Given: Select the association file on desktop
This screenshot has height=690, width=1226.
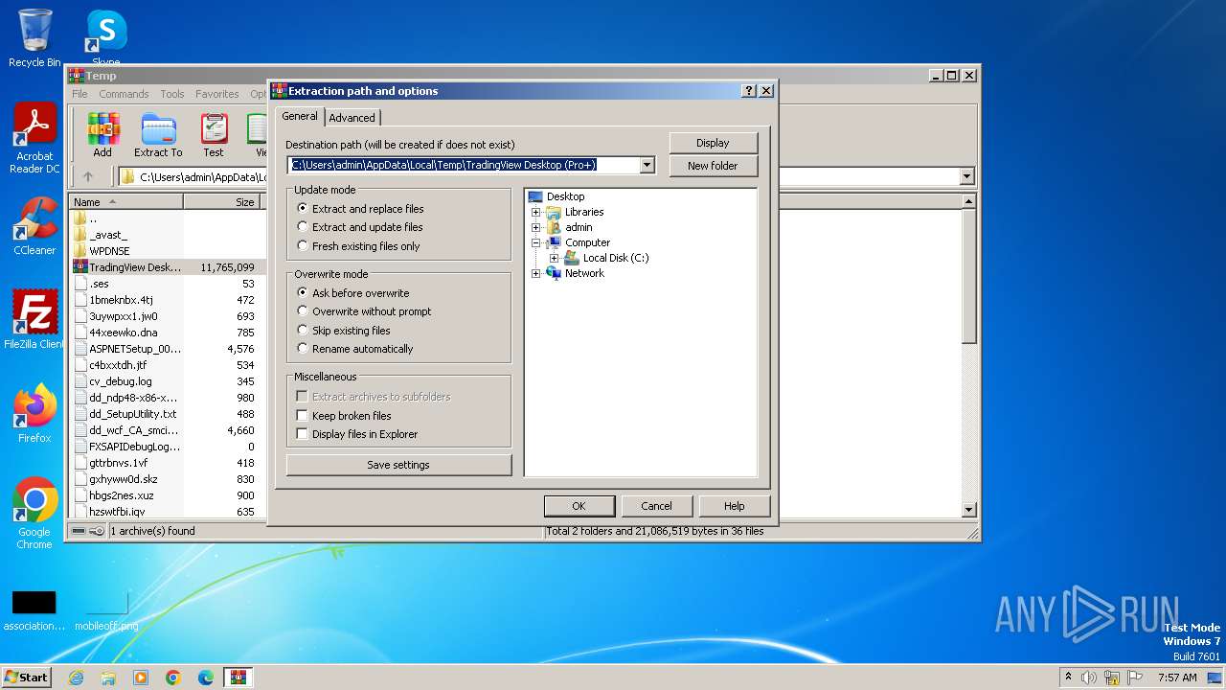Looking at the screenshot, I should (34, 611).
